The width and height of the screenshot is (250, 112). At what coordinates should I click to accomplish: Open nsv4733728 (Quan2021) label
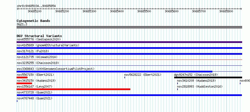35,92
